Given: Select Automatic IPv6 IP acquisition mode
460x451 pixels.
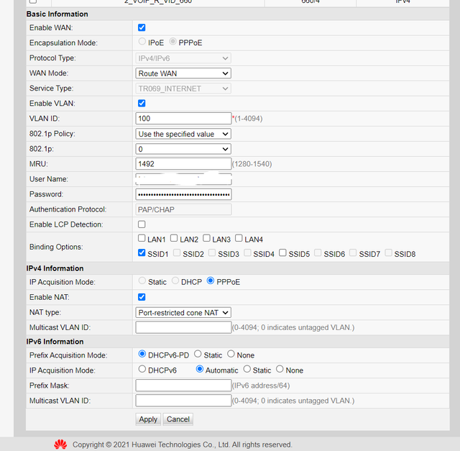Looking at the screenshot, I should click(200, 369).
